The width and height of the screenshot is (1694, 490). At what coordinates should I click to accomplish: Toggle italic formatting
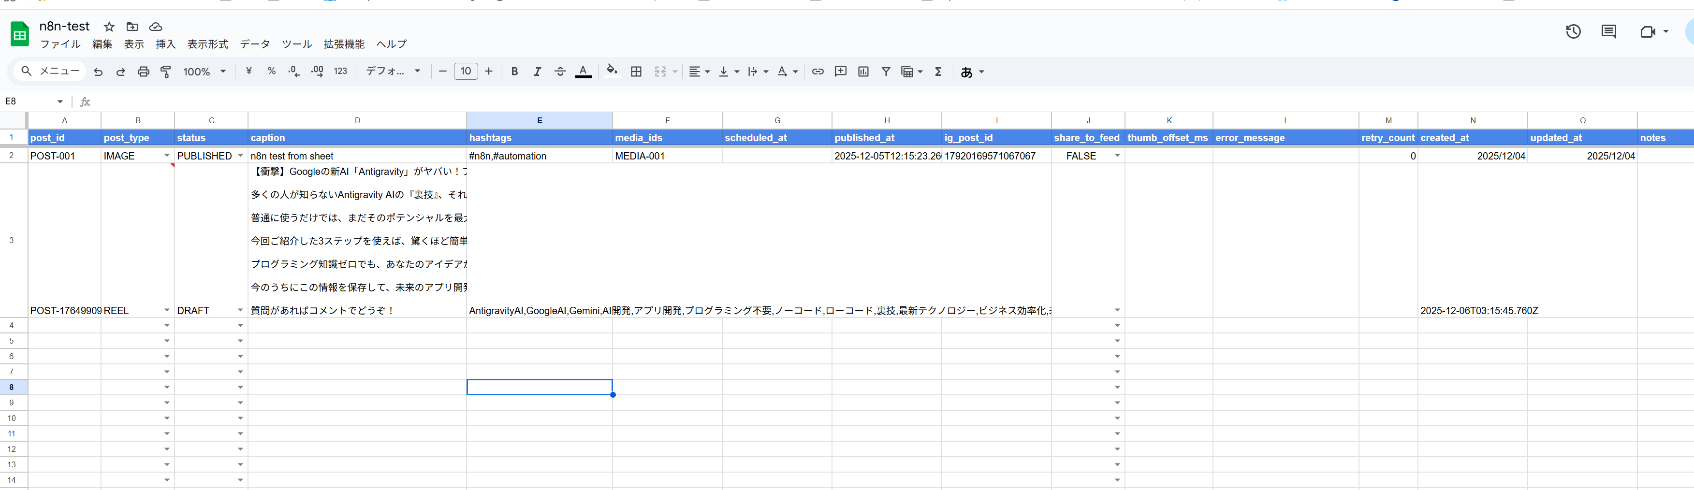click(x=537, y=72)
